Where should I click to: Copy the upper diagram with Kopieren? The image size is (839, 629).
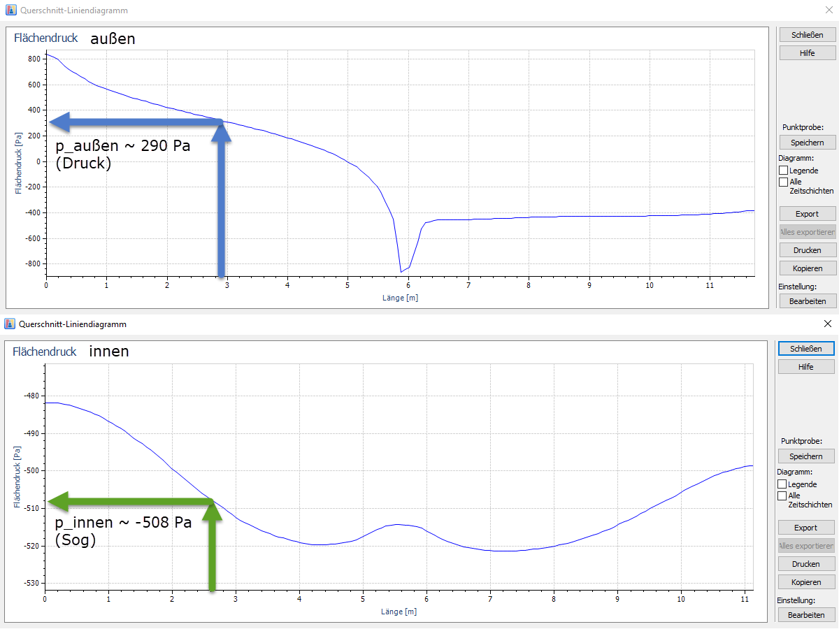(x=808, y=268)
